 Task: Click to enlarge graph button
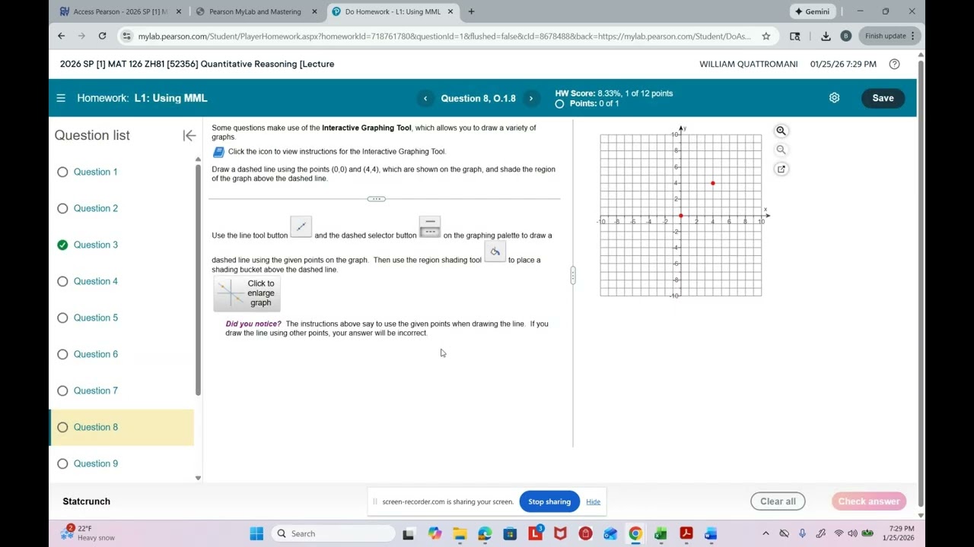[x=247, y=293]
